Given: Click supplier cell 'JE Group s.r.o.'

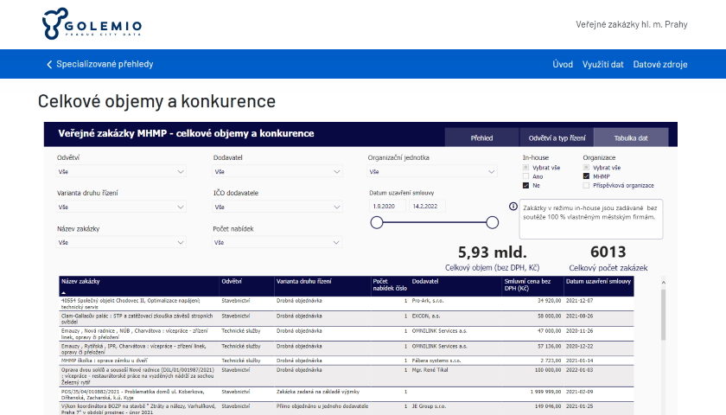Looking at the screenshot, I should tap(429, 406).
